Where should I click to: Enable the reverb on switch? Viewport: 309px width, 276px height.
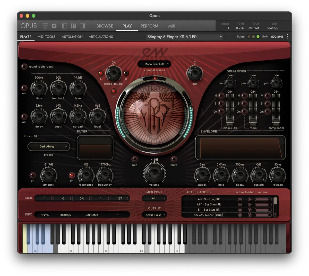(32, 175)
